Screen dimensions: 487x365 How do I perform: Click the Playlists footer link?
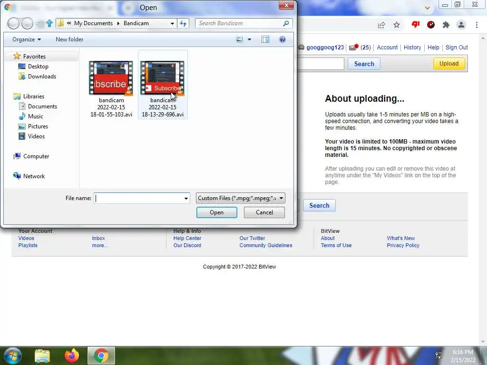coord(28,245)
